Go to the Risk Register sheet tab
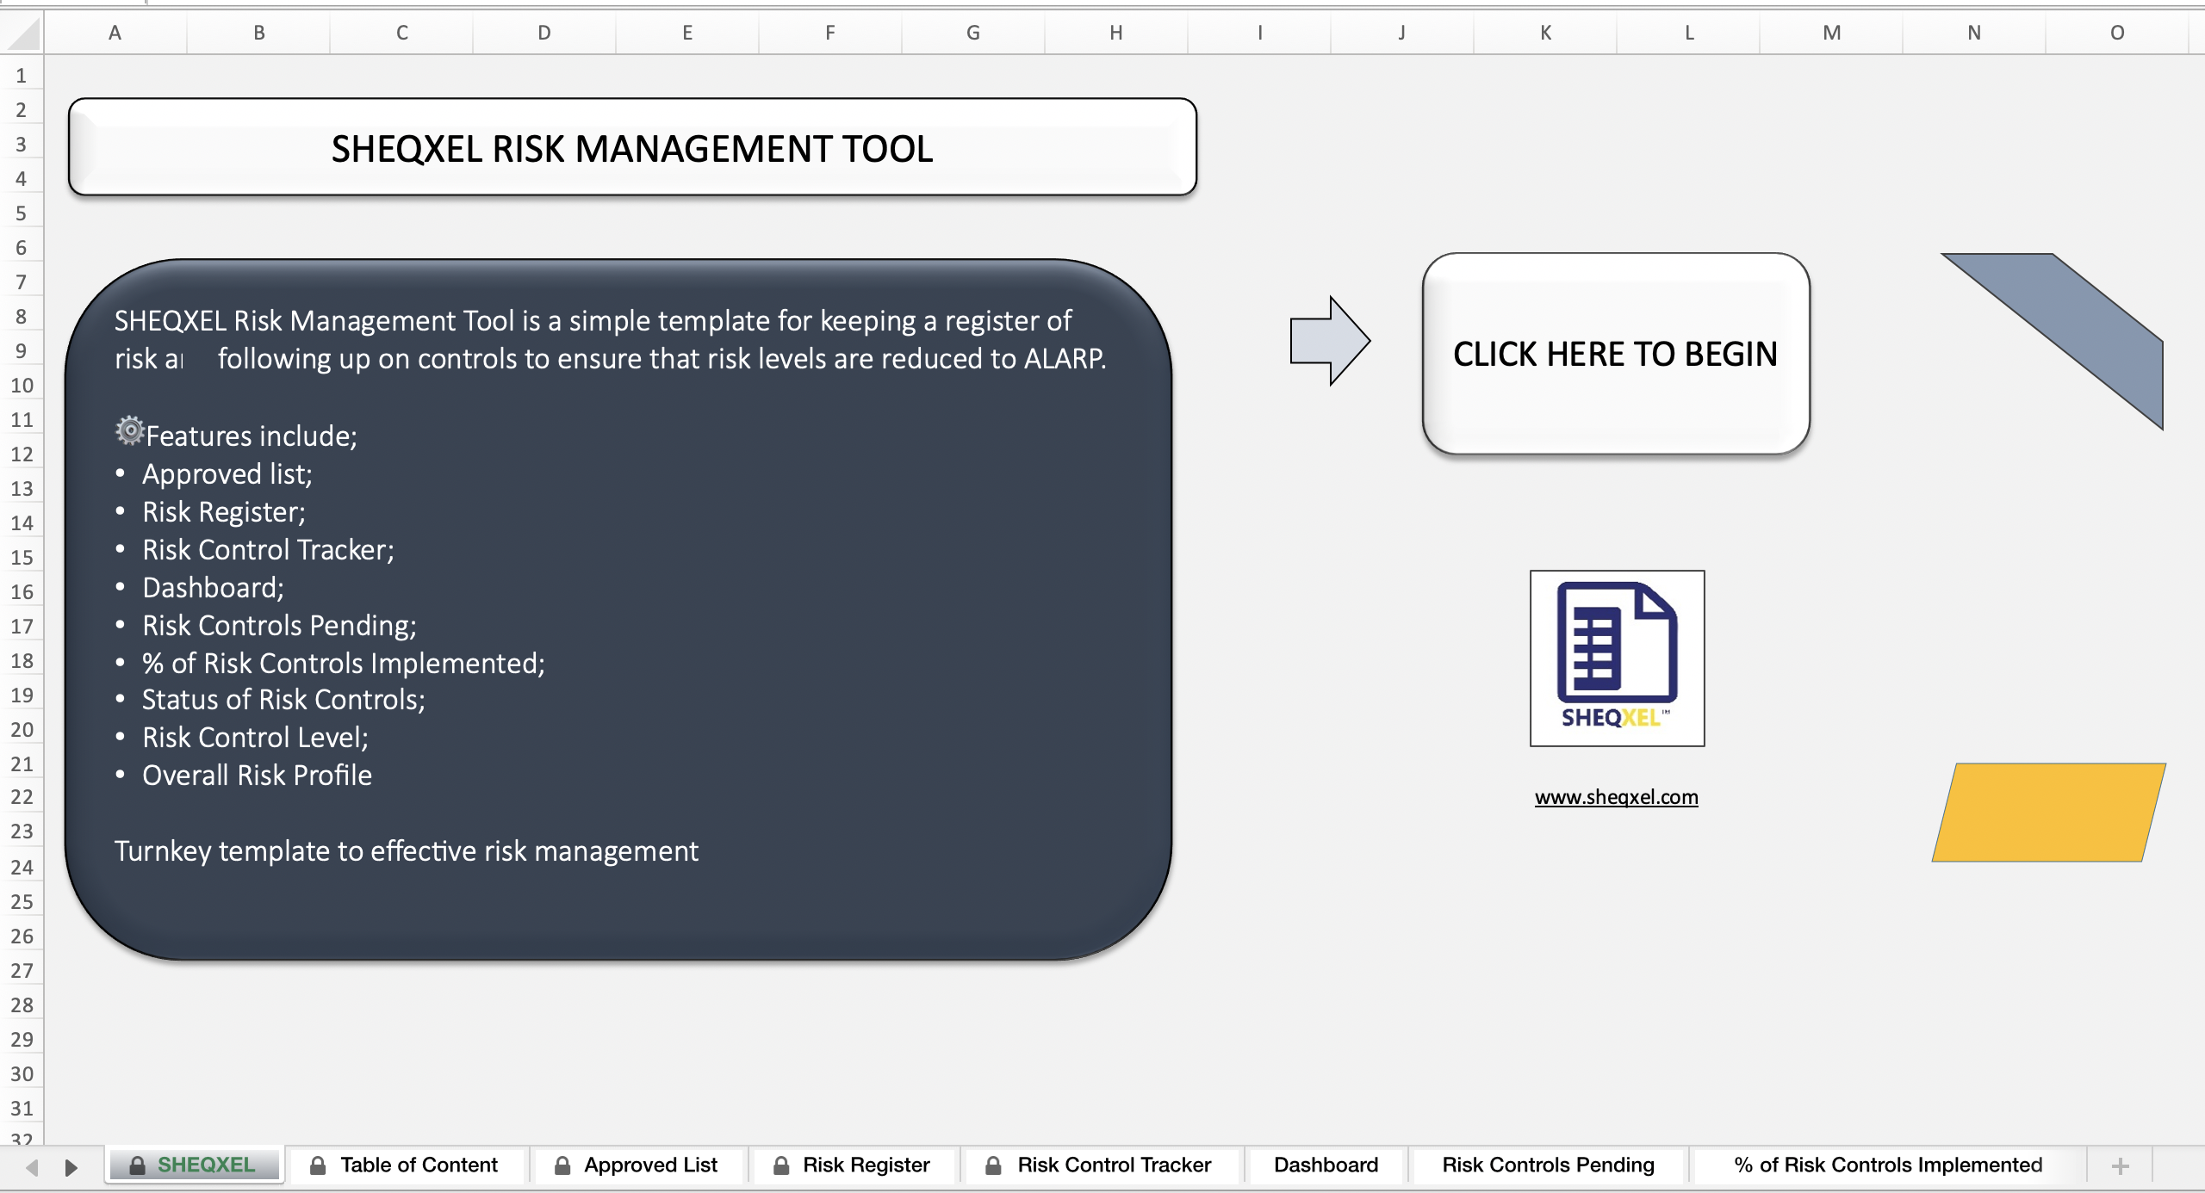 pyautogui.click(x=853, y=1165)
